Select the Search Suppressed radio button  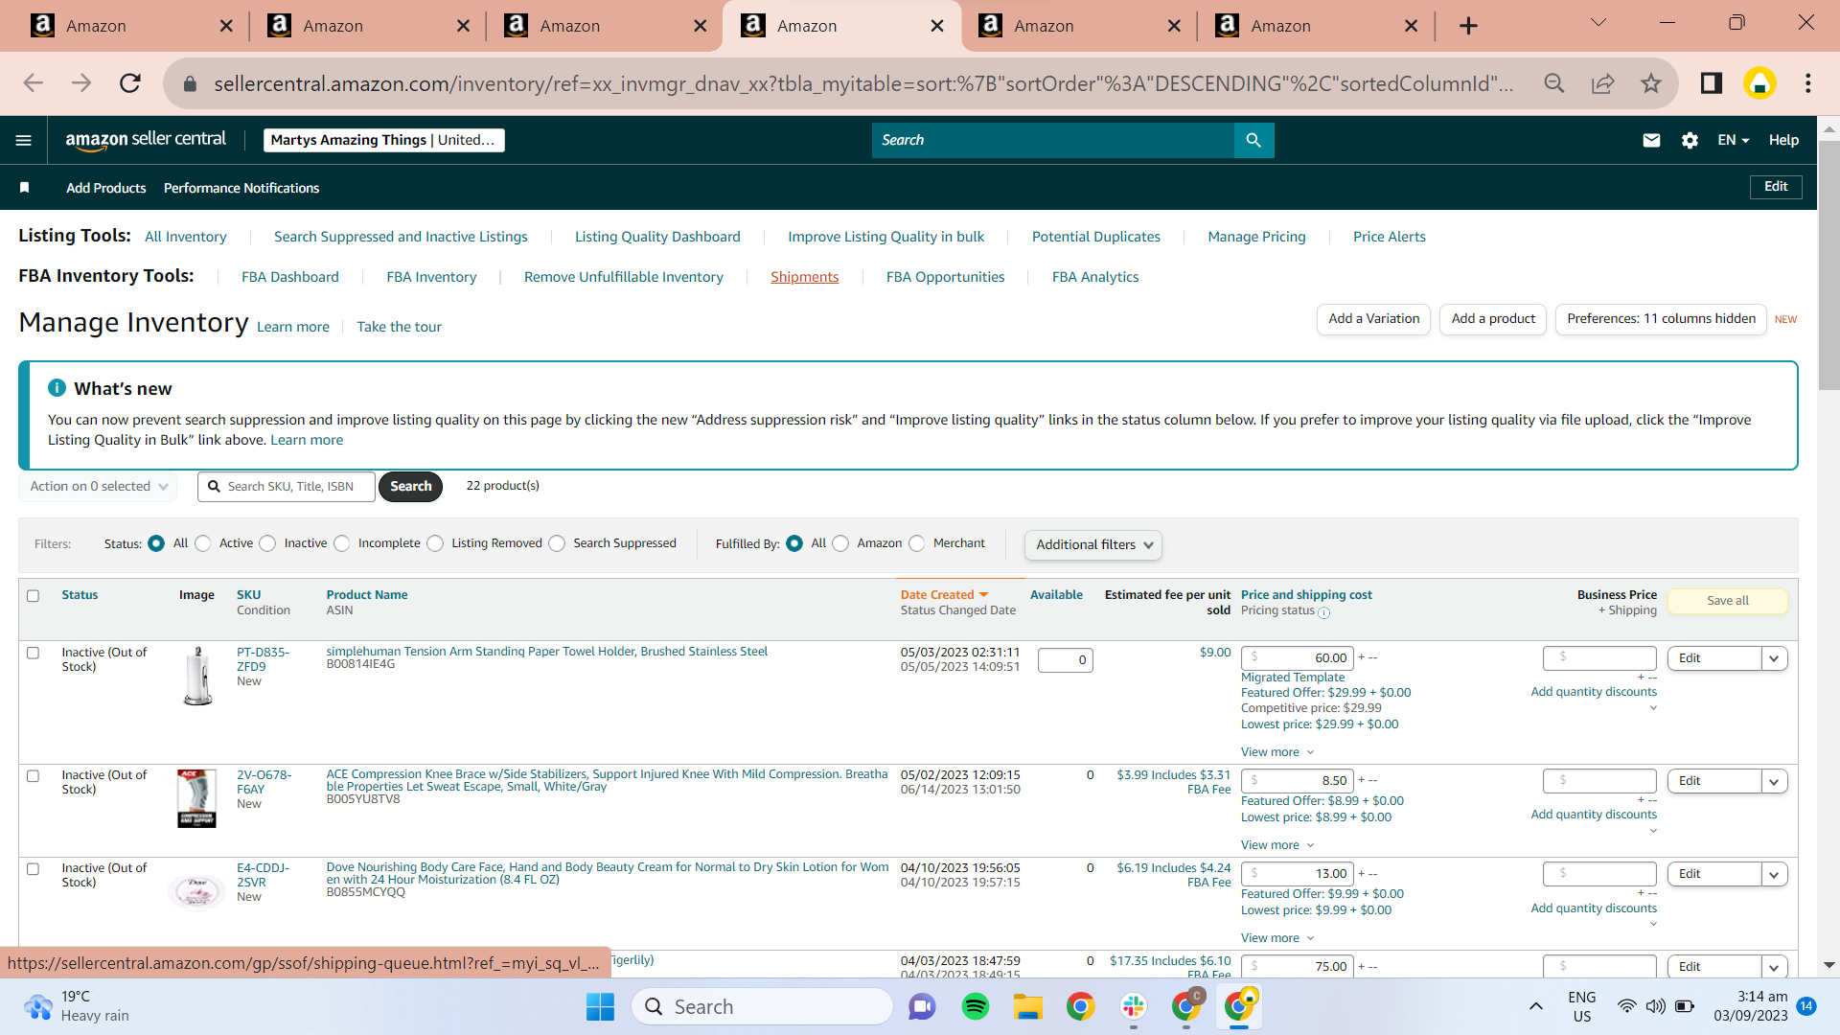(x=557, y=543)
